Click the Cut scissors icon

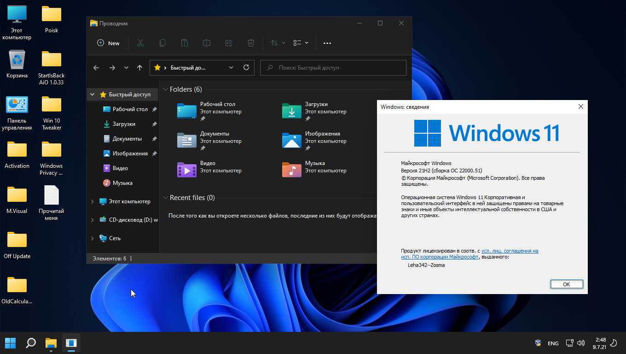click(x=140, y=43)
